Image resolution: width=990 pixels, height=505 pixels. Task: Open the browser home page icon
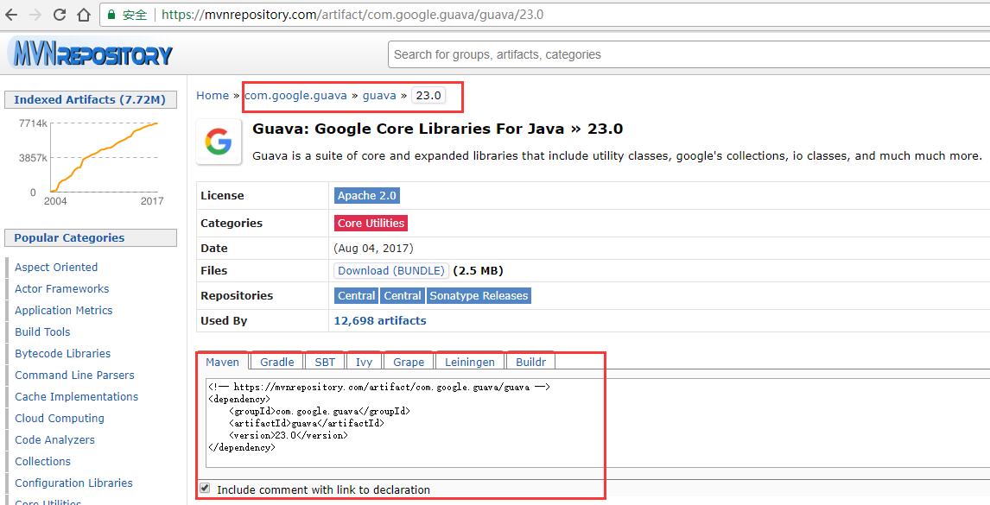coord(83,15)
